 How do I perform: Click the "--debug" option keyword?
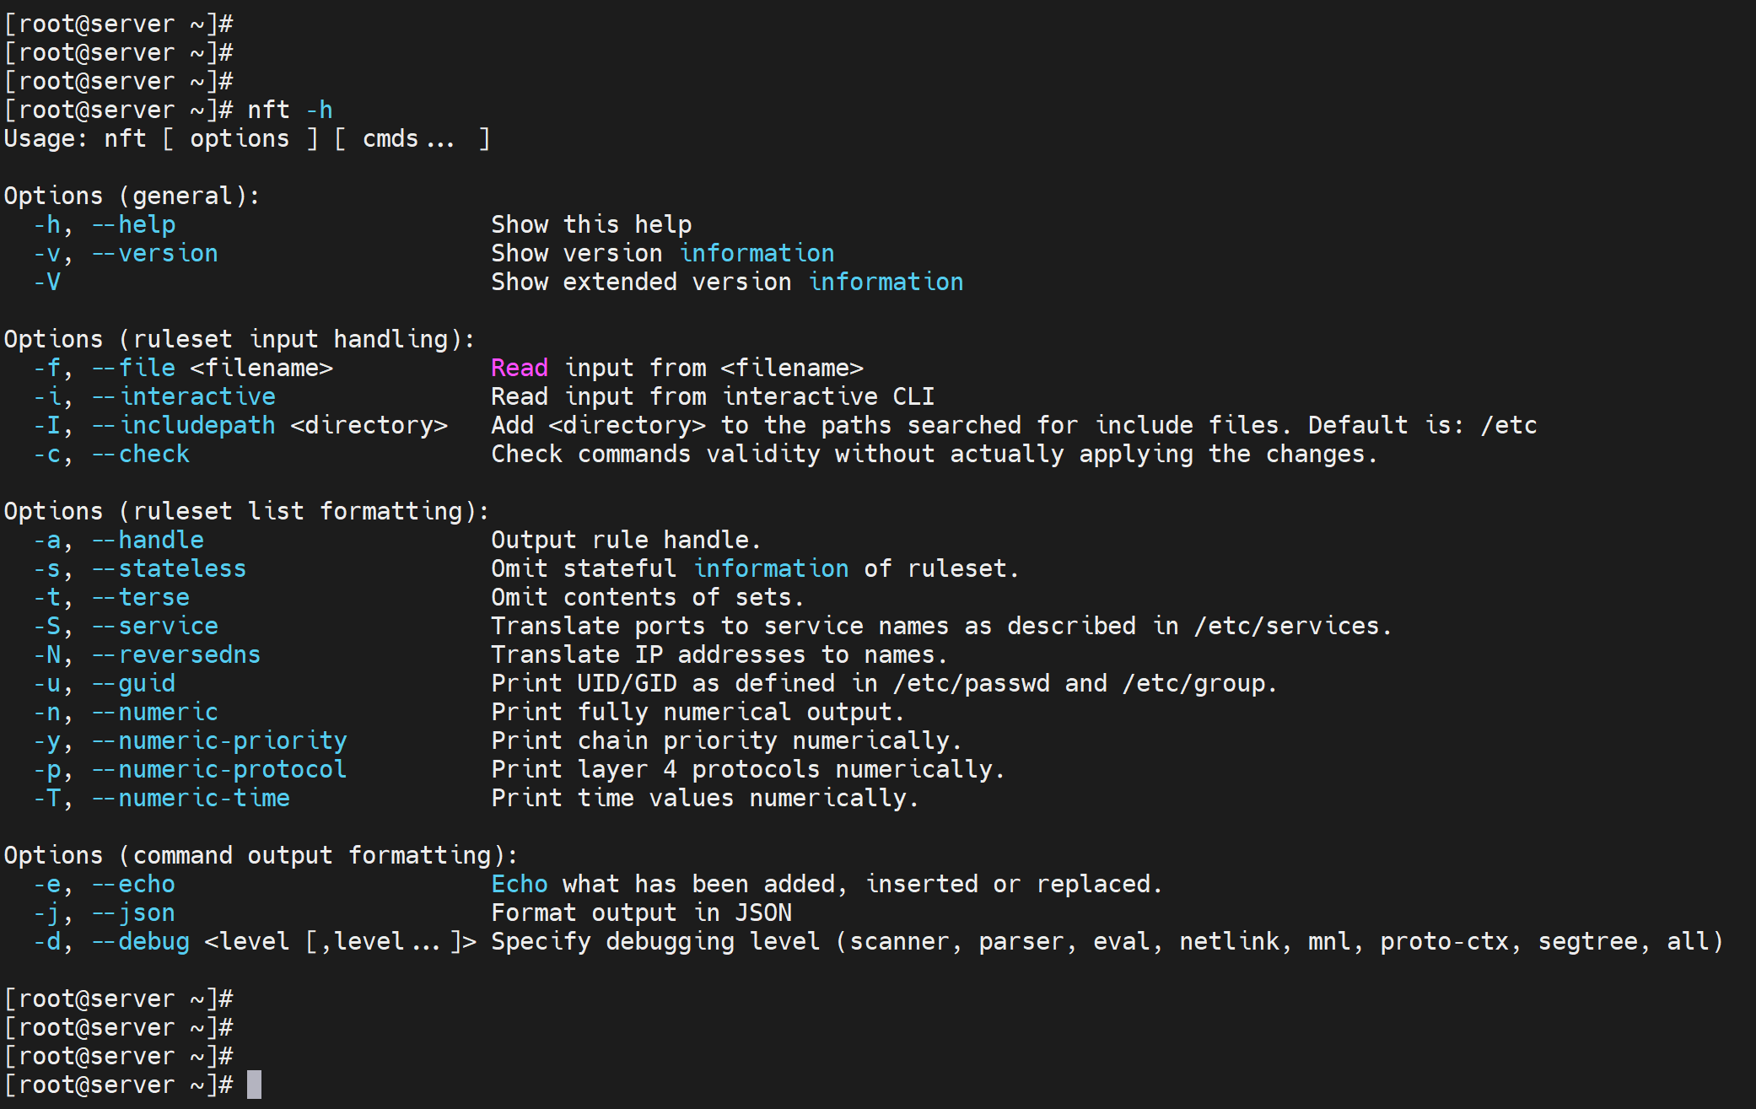pyautogui.click(x=141, y=941)
